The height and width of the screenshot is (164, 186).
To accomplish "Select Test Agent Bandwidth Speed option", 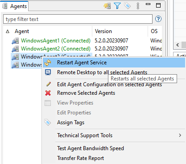I will click(x=91, y=148).
